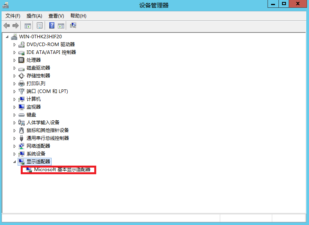Select the 'Microsoft 基本显示适配器' label
This screenshot has height=225, width=309.
pyautogui.click(x=62, y=170)
